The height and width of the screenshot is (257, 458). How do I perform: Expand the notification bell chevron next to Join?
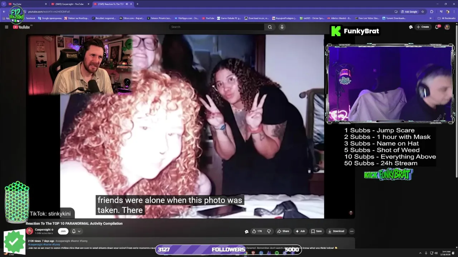pos(79,231)
